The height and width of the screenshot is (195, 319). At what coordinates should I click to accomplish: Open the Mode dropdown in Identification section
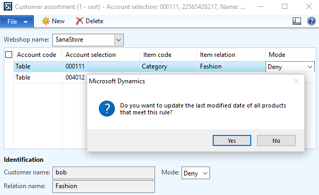(x=205, y=173)
